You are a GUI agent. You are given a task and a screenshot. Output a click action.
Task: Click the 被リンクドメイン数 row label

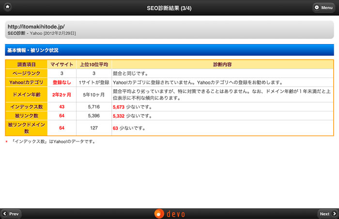pyautogui.click(x=26, y=128)
